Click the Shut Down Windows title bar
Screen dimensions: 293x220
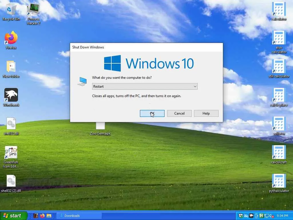coord(146,47)
